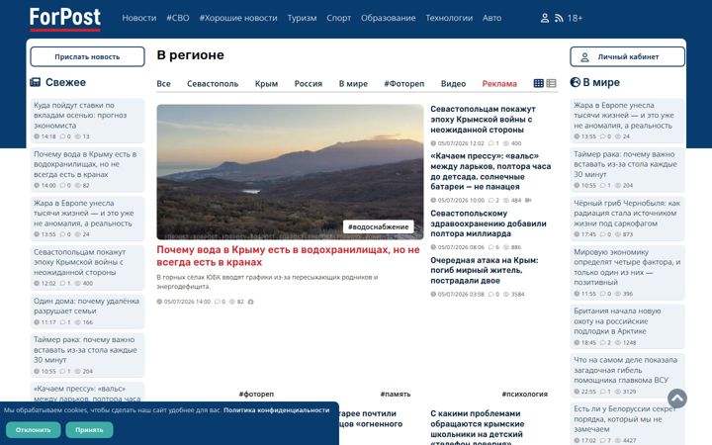Select the Видео tab

453,83
